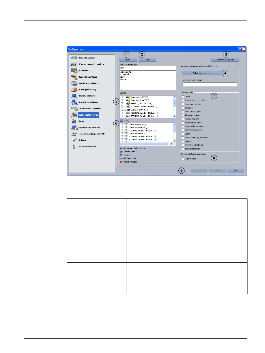265x353 pixels.
Task: Check Export video under Recording Station application
Action: click(x=183, y=159)
